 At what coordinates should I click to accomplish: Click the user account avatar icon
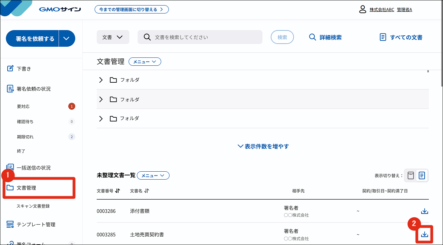click(x=363, y=9)
